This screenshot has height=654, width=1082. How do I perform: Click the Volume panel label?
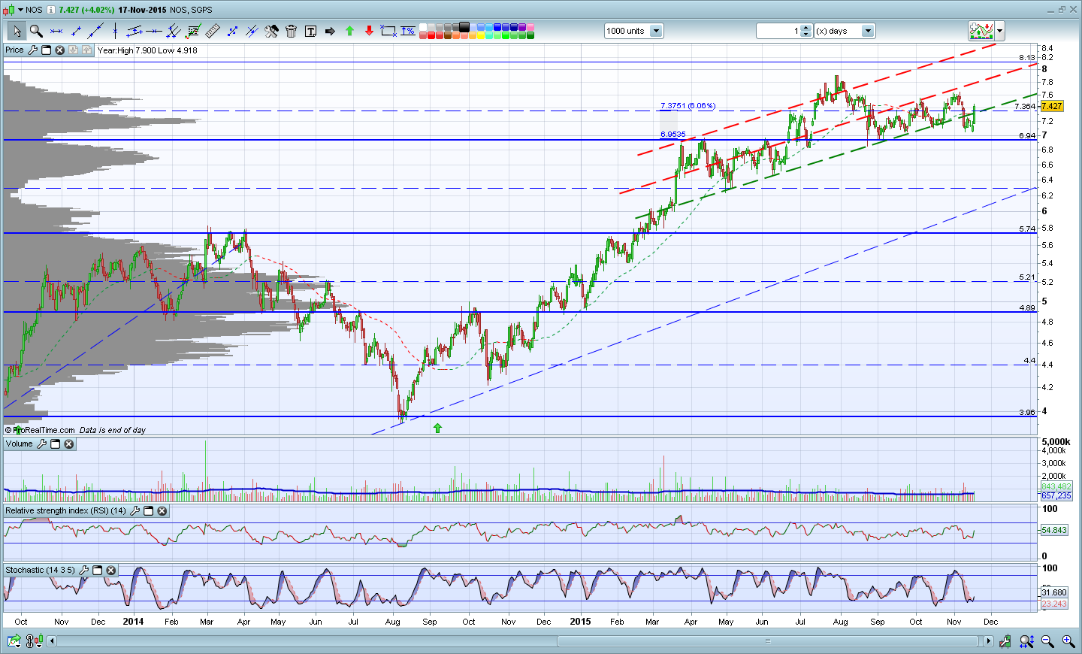pos(20,444)
